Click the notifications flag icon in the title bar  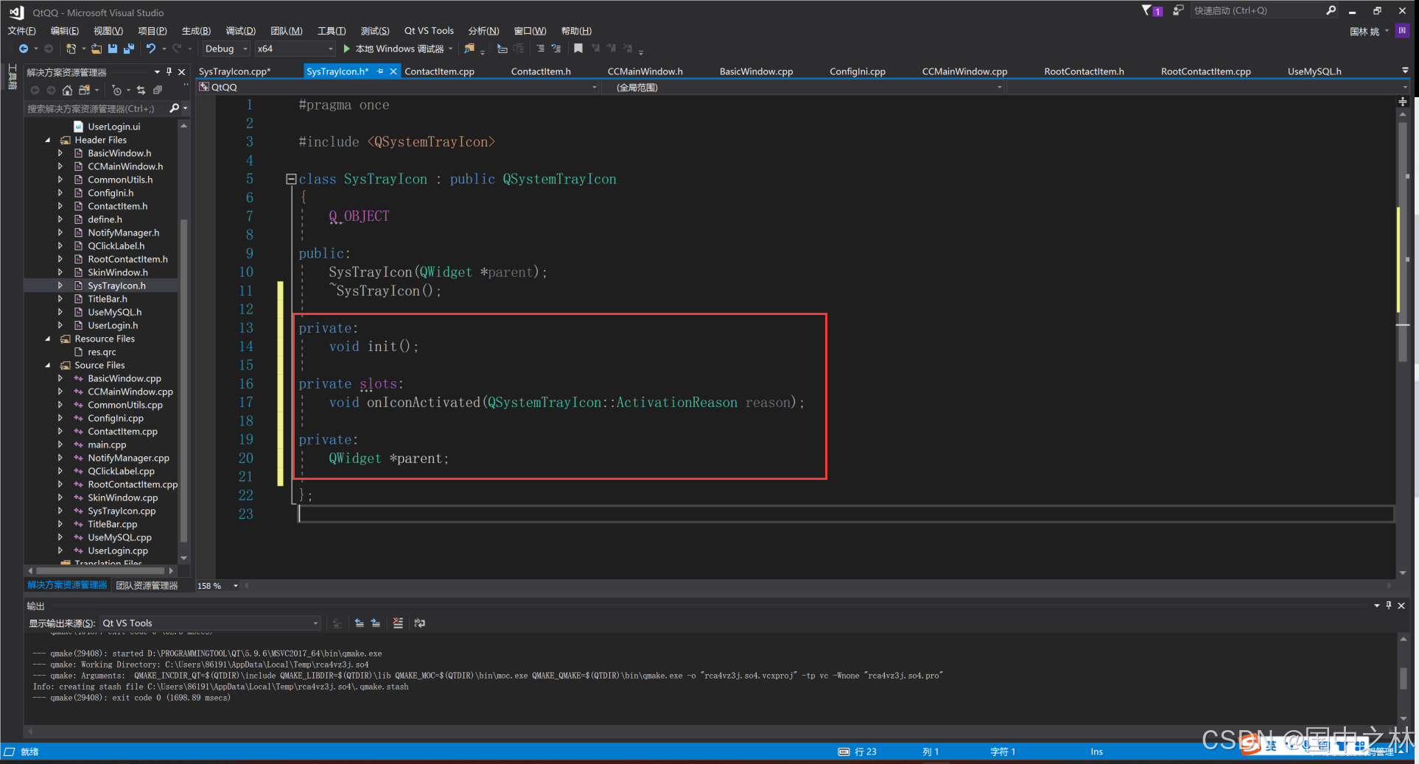(1152, 11)
